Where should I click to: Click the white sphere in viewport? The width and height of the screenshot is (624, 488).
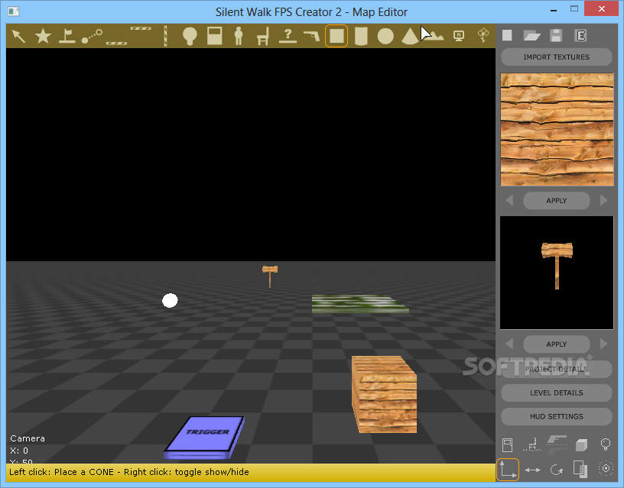click(170, 300)
